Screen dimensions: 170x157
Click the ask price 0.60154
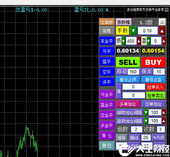coord(153,51)
